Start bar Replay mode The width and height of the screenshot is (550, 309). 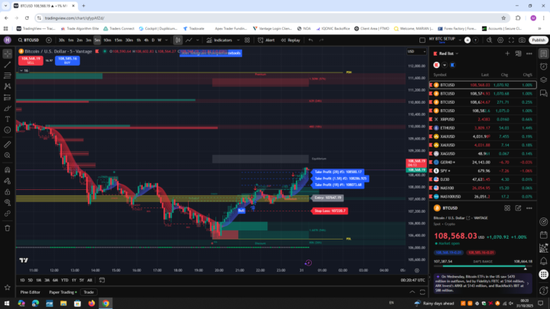tap(290, 40)
